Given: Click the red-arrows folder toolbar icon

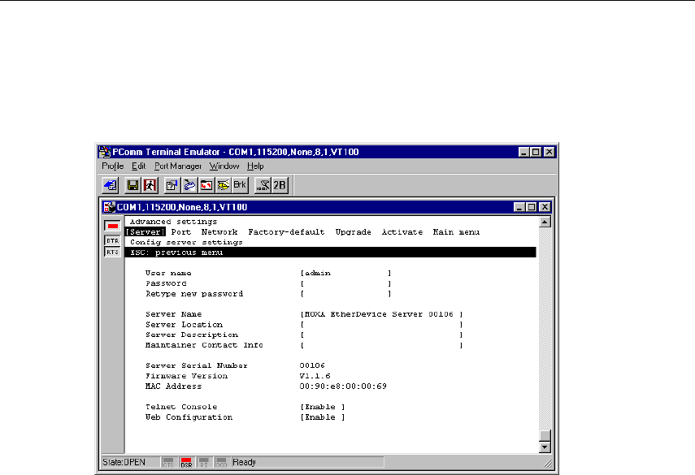Looking at the screenshot, I should [206, 185].
